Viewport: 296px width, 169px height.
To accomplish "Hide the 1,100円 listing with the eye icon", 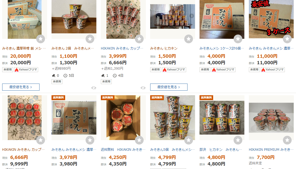I will click(x=94, y=88).
